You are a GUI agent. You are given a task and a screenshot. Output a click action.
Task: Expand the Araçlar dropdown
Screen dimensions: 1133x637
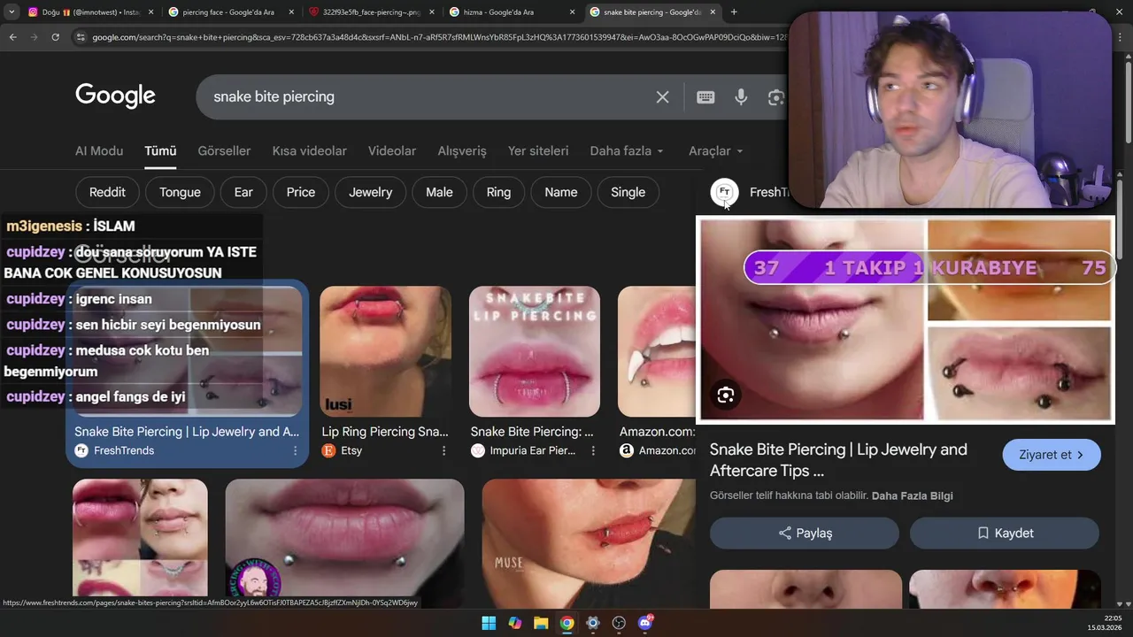[x=716, y=151]
